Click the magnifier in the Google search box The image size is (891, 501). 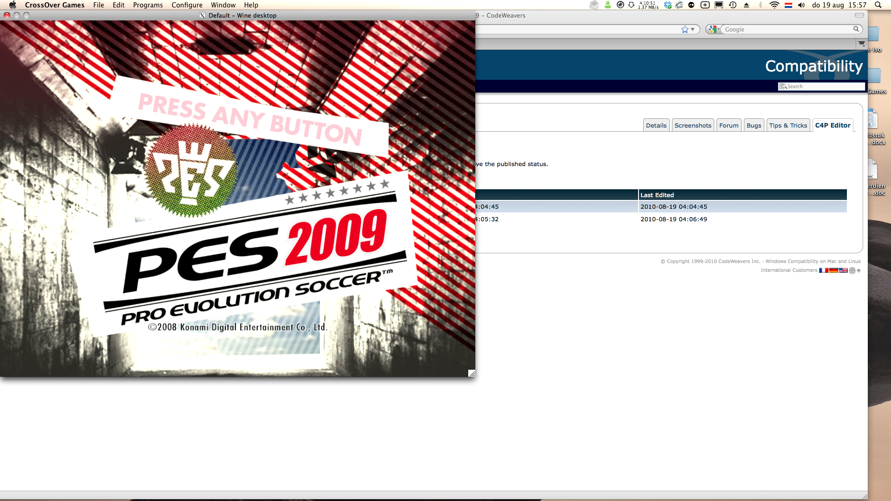(x=856, y=29)
